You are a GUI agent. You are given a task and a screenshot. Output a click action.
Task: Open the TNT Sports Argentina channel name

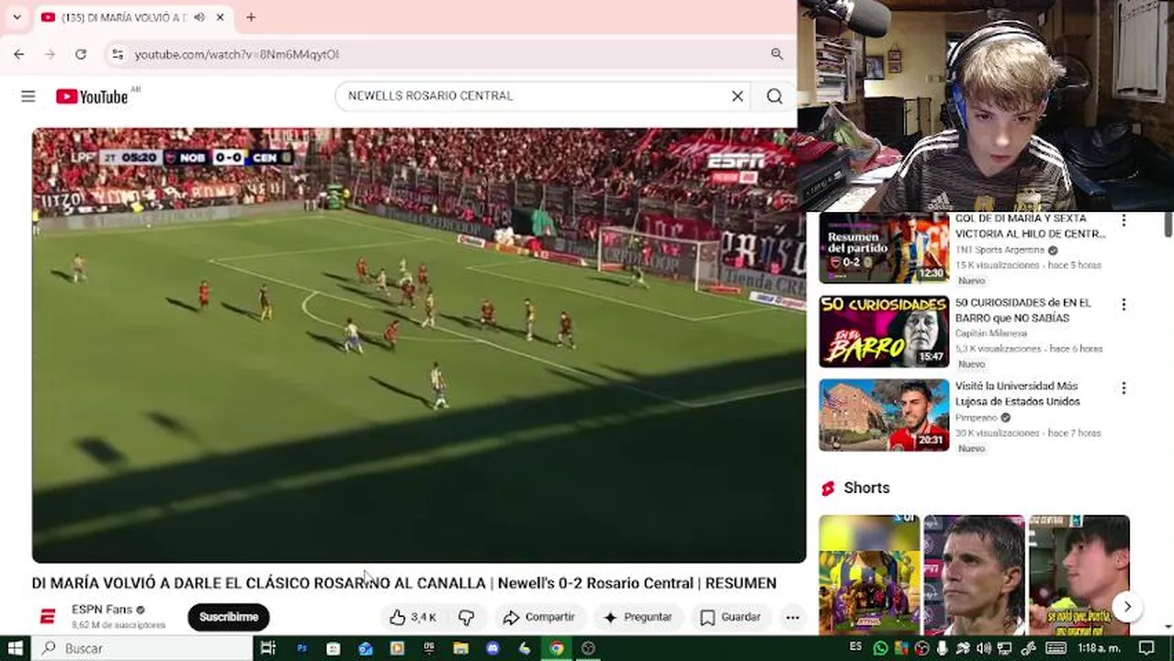[x=999, y=250]
